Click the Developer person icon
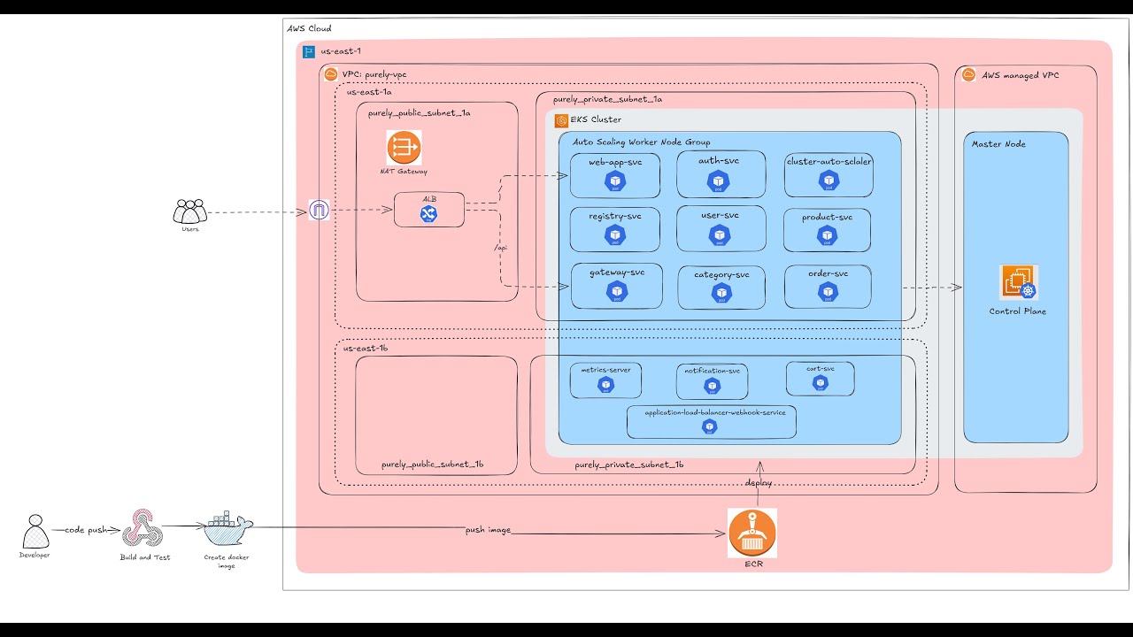The height and width of the screenshot is (637, 1133). 35,531
